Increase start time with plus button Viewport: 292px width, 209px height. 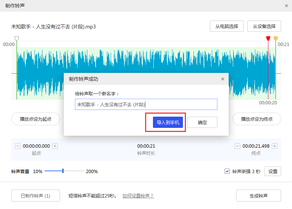coord(55,146)
